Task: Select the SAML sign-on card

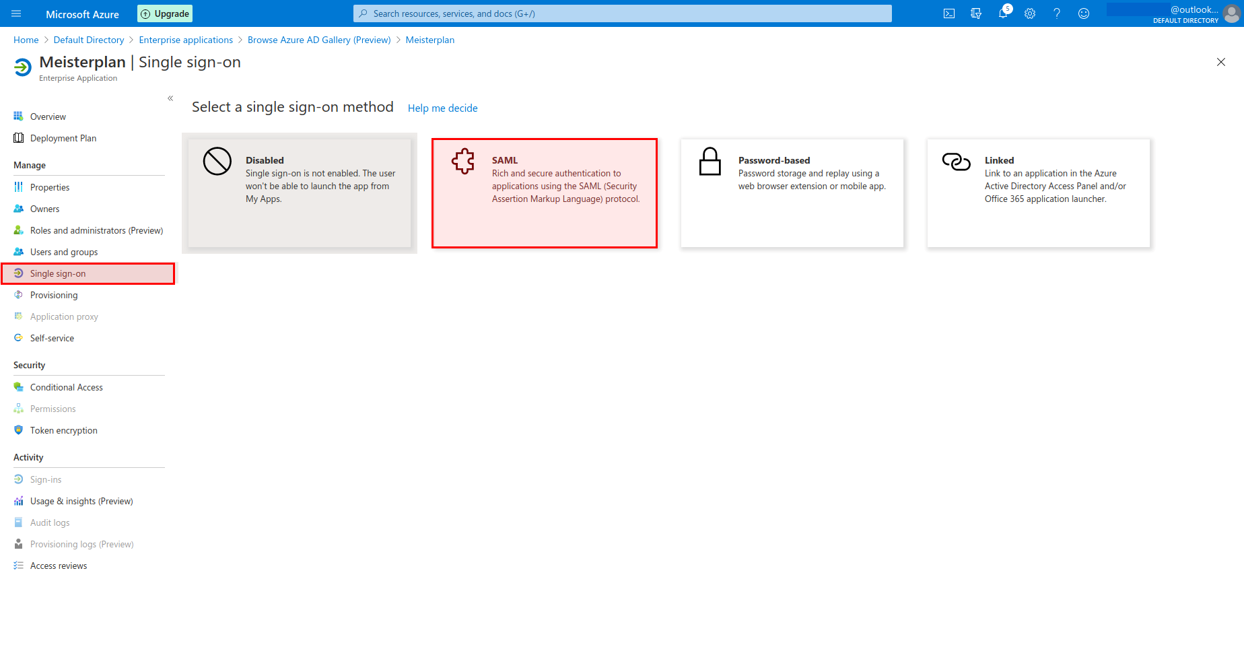Action: (x=545, y=193)
